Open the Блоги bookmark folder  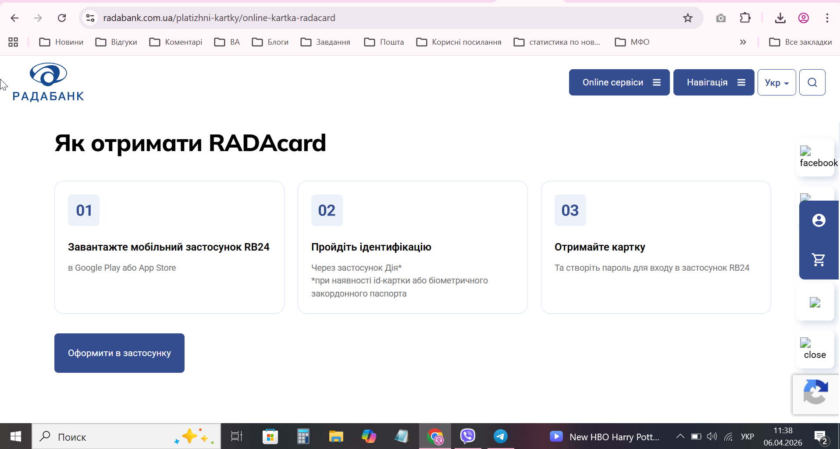[x=270, y=42]
